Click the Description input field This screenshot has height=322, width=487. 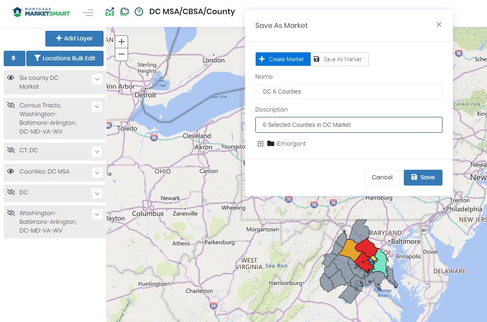pyautogui.click(x=349, y=125)
